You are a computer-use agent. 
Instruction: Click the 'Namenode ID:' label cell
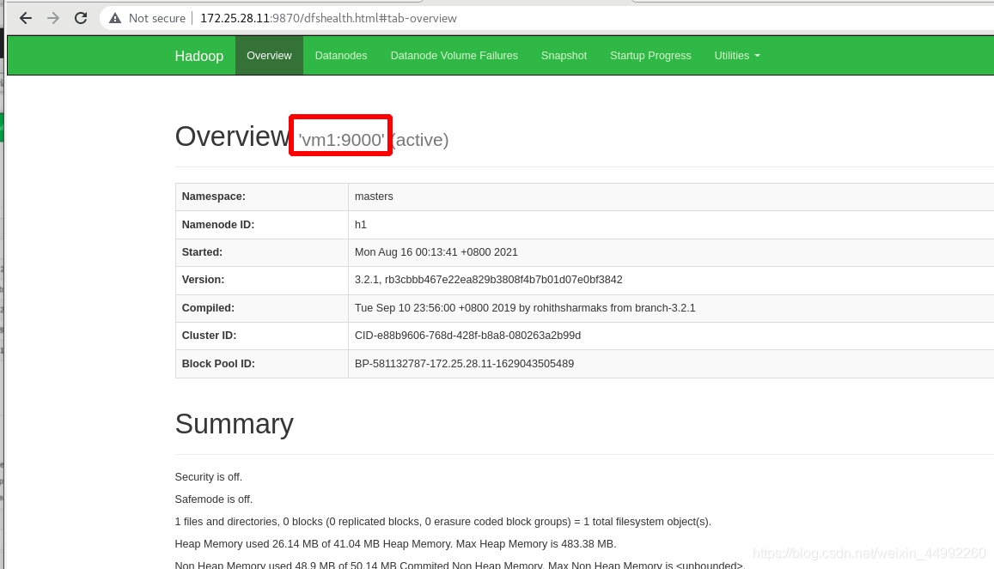click(x=262, y=225)
